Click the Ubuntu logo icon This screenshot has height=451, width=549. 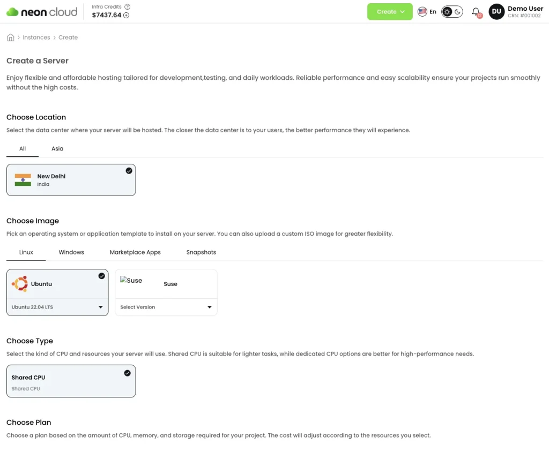(x=20, y=284)
